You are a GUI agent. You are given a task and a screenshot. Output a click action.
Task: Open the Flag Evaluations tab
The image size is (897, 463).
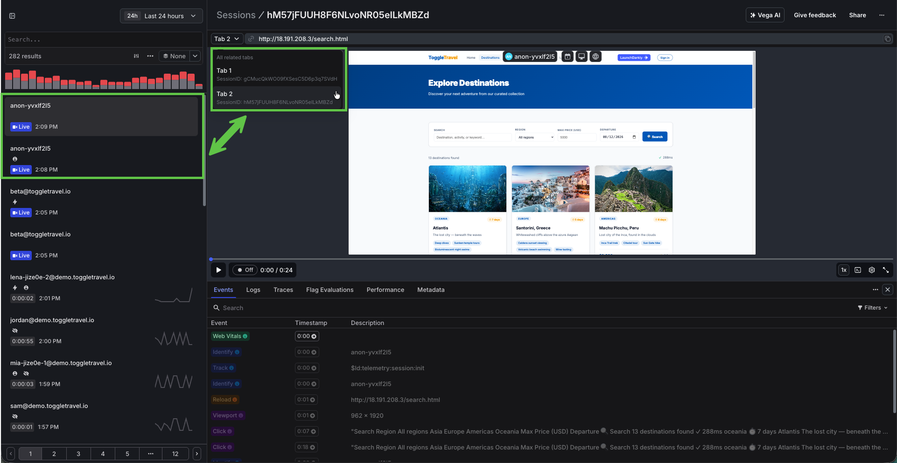click(330, 290)
